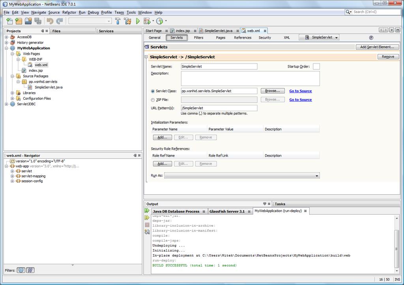
Task: Open the Refactor menu
Action: [69, 12]
